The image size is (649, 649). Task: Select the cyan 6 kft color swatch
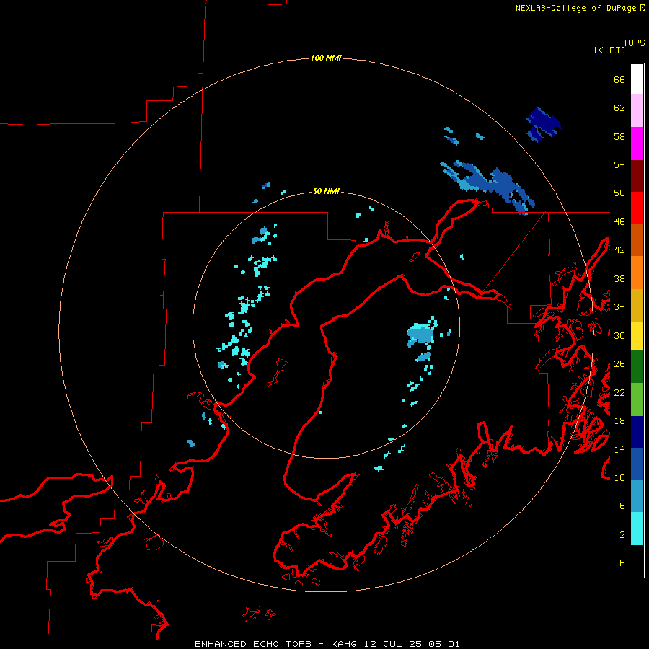click(x=637, y=529)
